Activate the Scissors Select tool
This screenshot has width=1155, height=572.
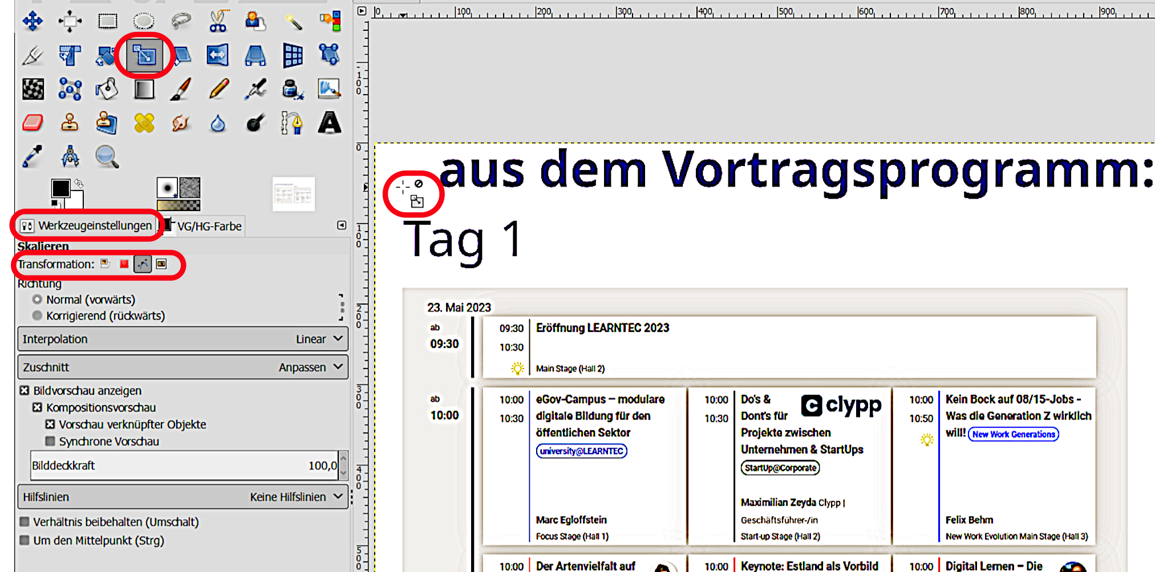pos(218,21)
